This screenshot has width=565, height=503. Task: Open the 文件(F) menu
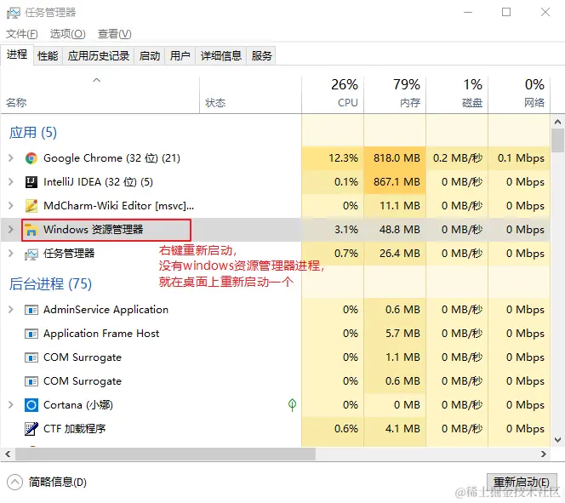[x=21, y=34]
